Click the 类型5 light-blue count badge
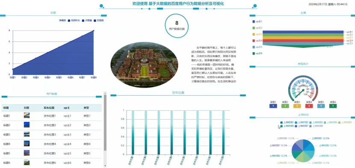This screenshot has height=168, width=355. (321, 106)
